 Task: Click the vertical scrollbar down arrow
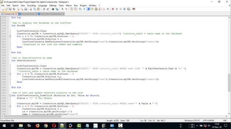click(x=229, y=114)
